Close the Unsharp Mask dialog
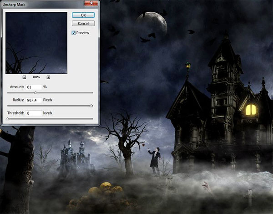 click(91, 3)
